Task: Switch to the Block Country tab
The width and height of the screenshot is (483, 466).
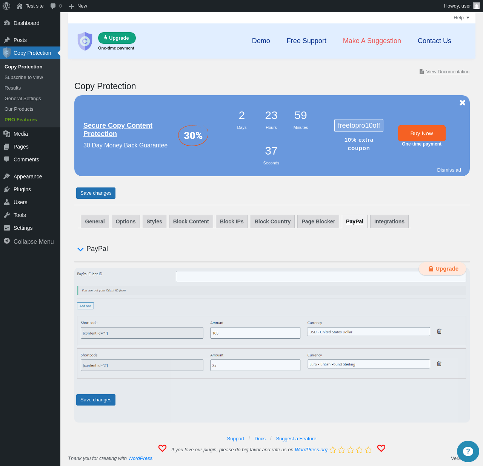Action: 272,221
